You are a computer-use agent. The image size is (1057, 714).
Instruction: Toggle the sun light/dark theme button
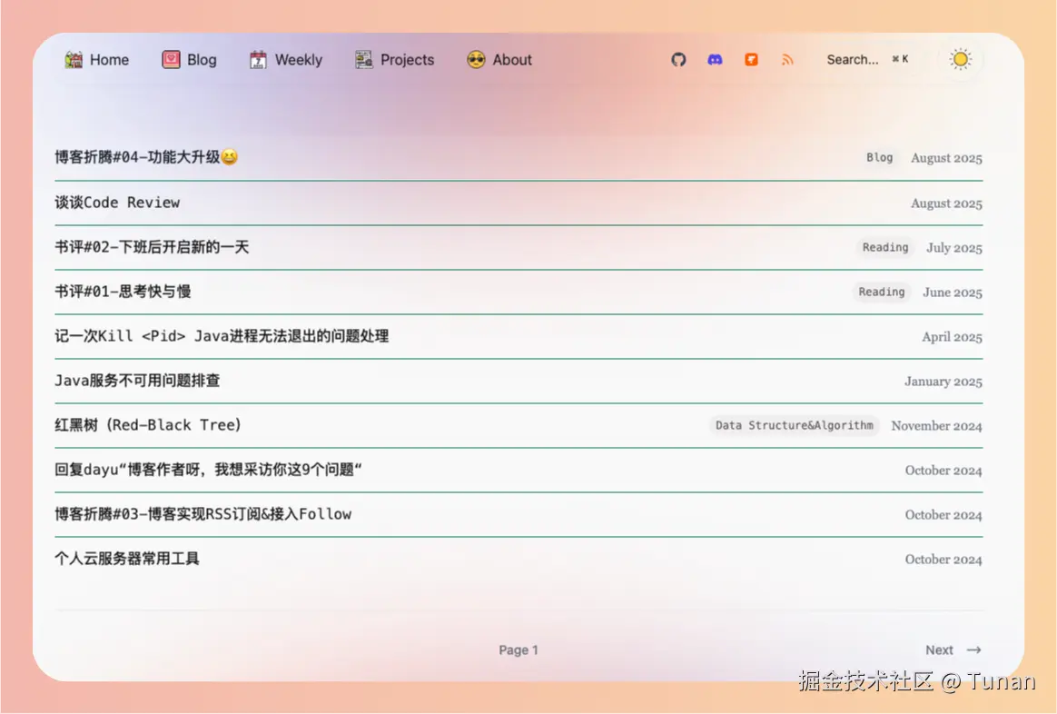pyautogui.click(x=960, y=59)
